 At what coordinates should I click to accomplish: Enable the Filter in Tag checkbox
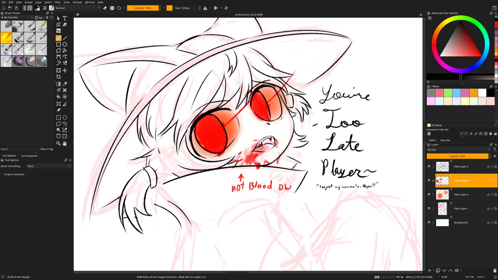pyautogui.click(x=38, y=149)
